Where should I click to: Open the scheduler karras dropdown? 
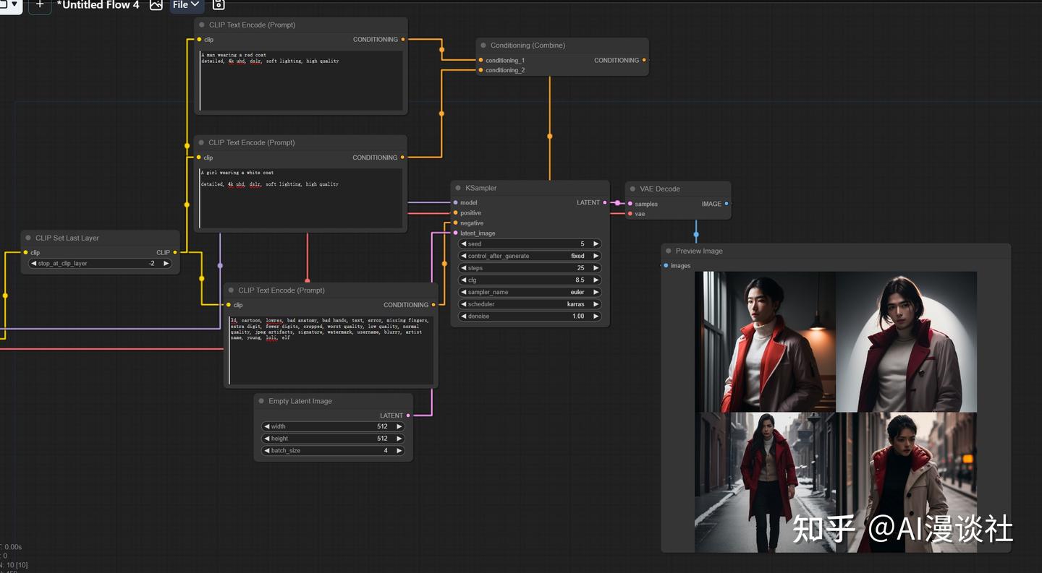pos(530,304)
